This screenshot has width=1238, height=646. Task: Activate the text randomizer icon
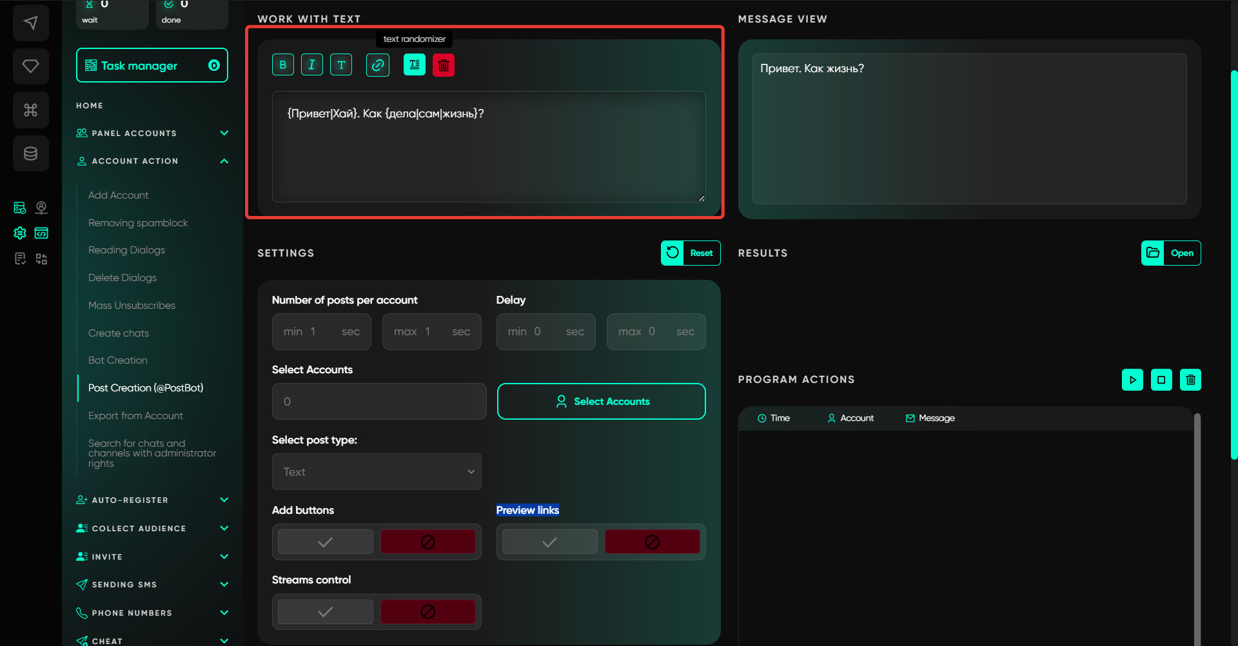tap(414, 65)
